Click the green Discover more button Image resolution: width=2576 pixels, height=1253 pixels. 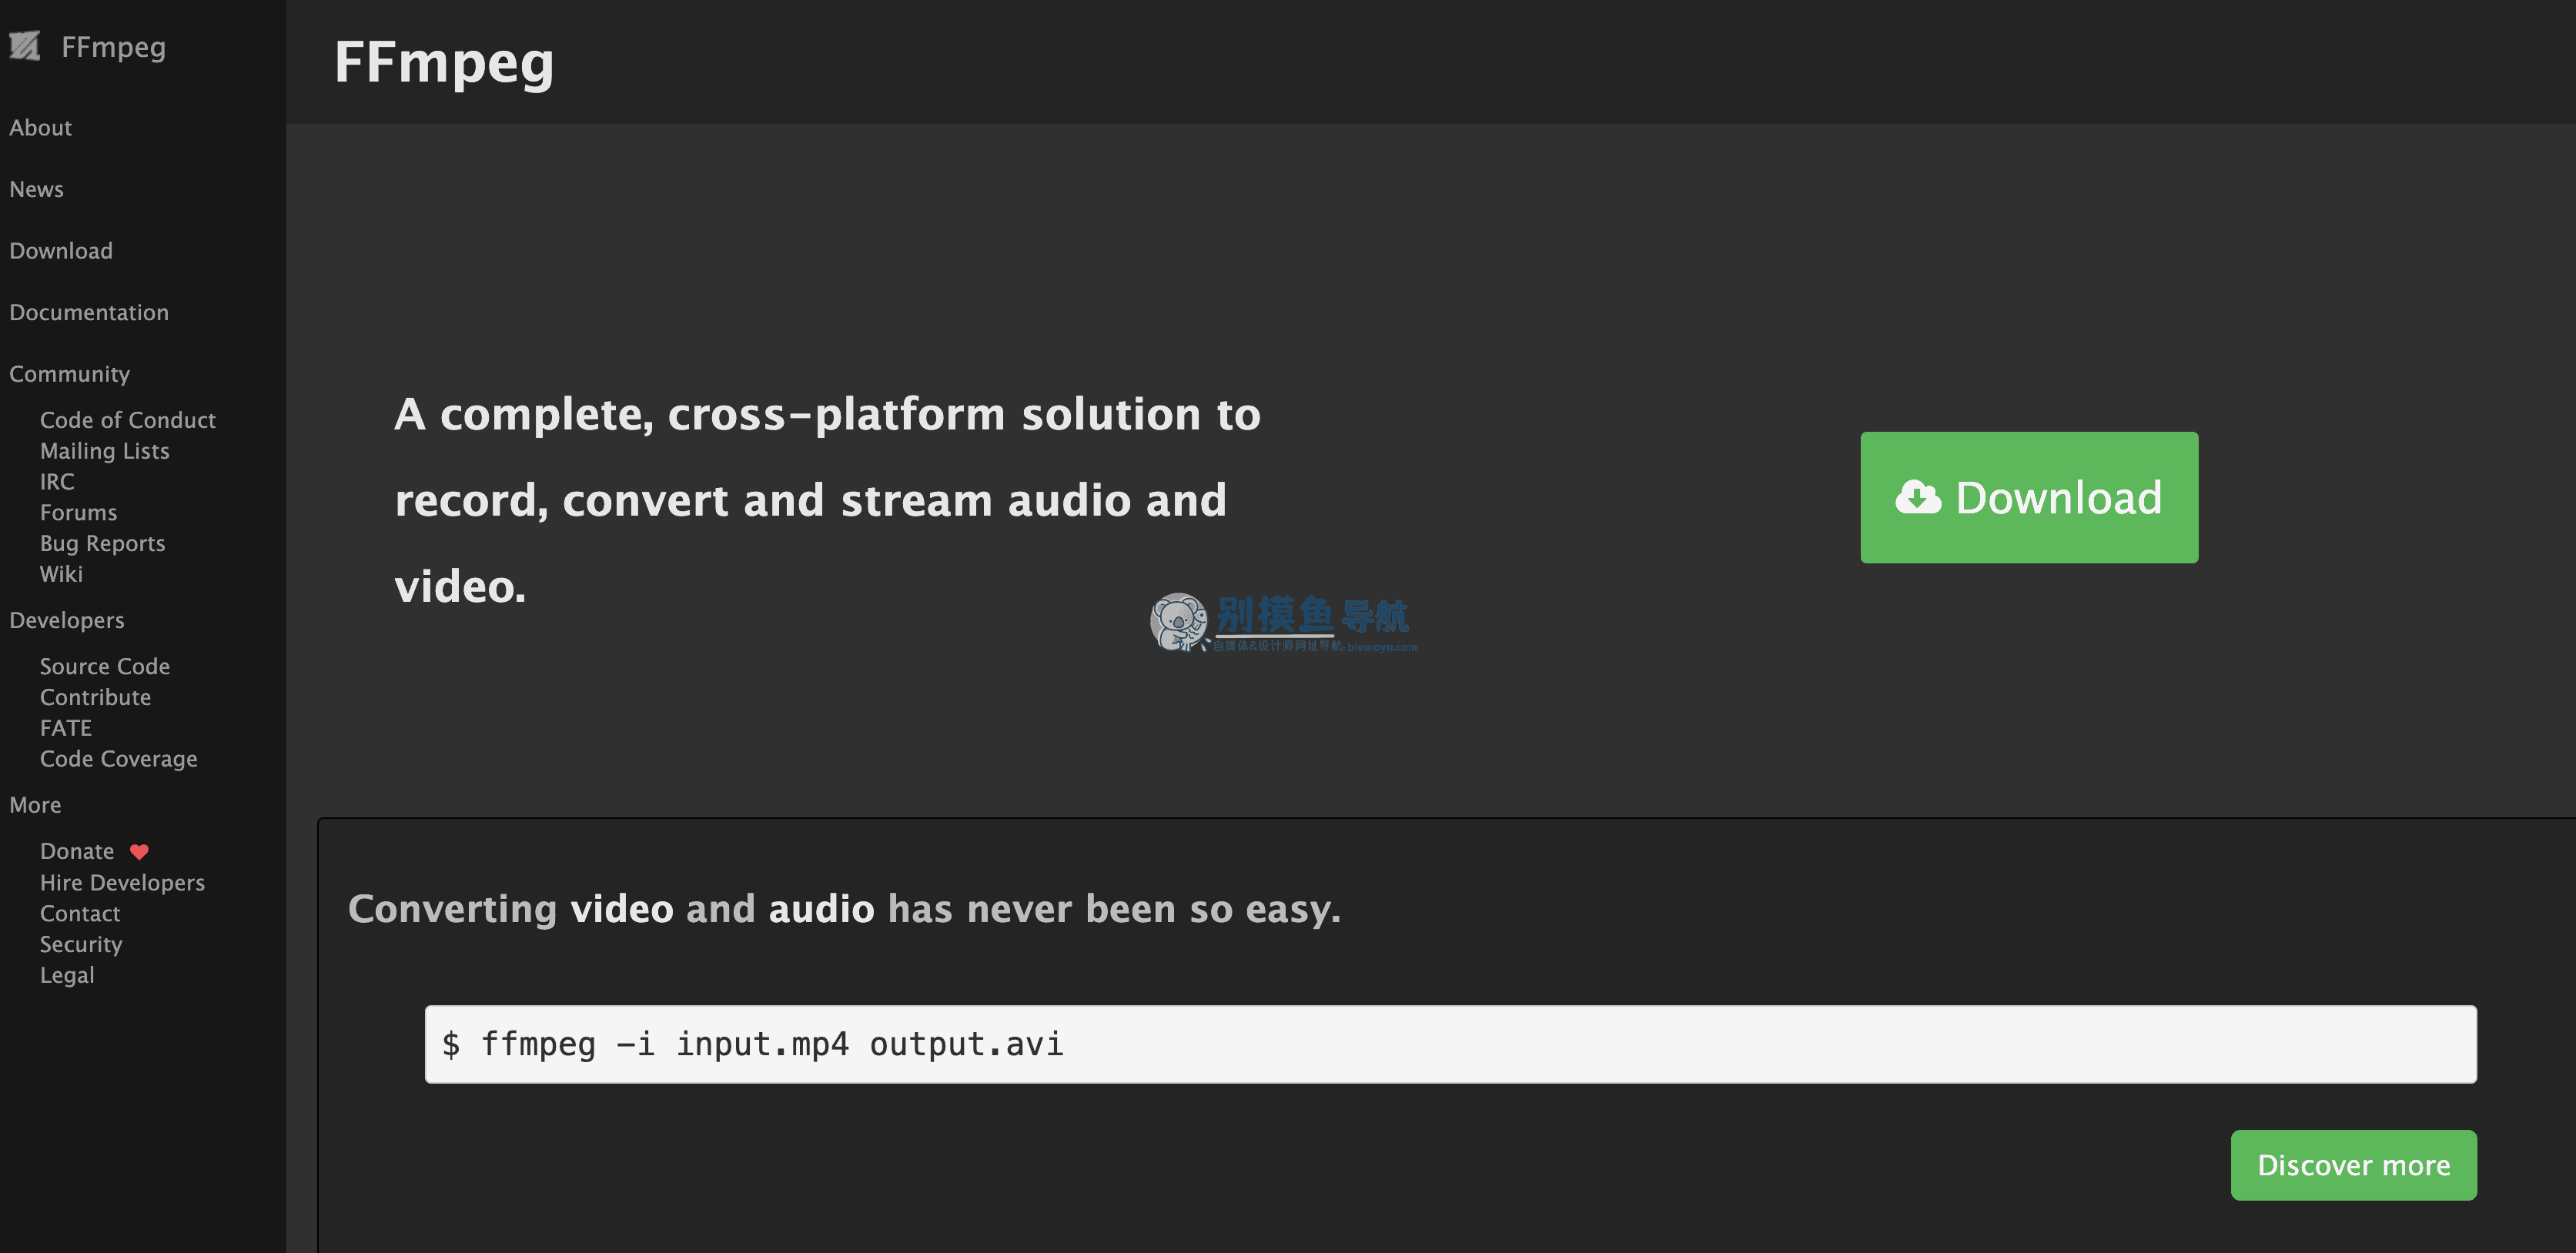tap(2354, 1165)
